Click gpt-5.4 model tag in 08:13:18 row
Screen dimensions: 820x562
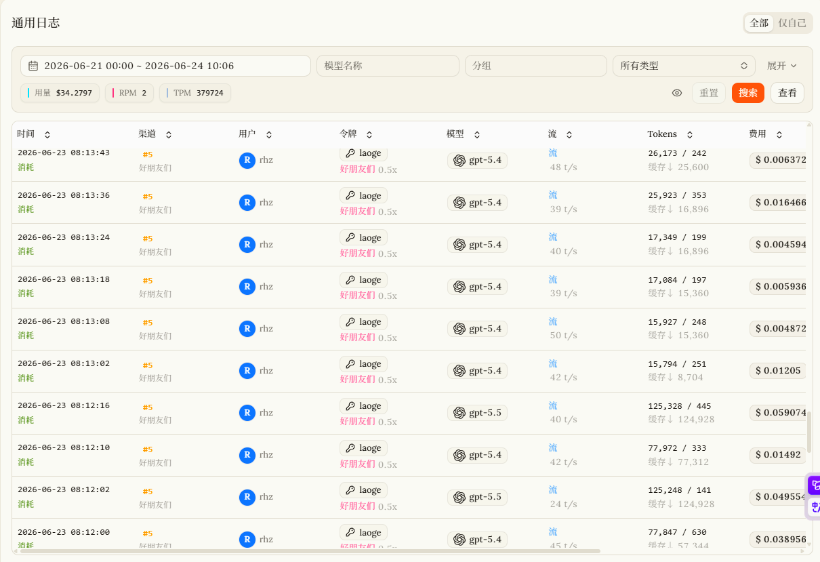click(x=477, y=286)
